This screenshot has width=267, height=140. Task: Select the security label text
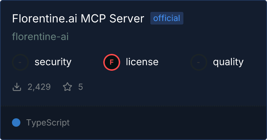point(53,62)
